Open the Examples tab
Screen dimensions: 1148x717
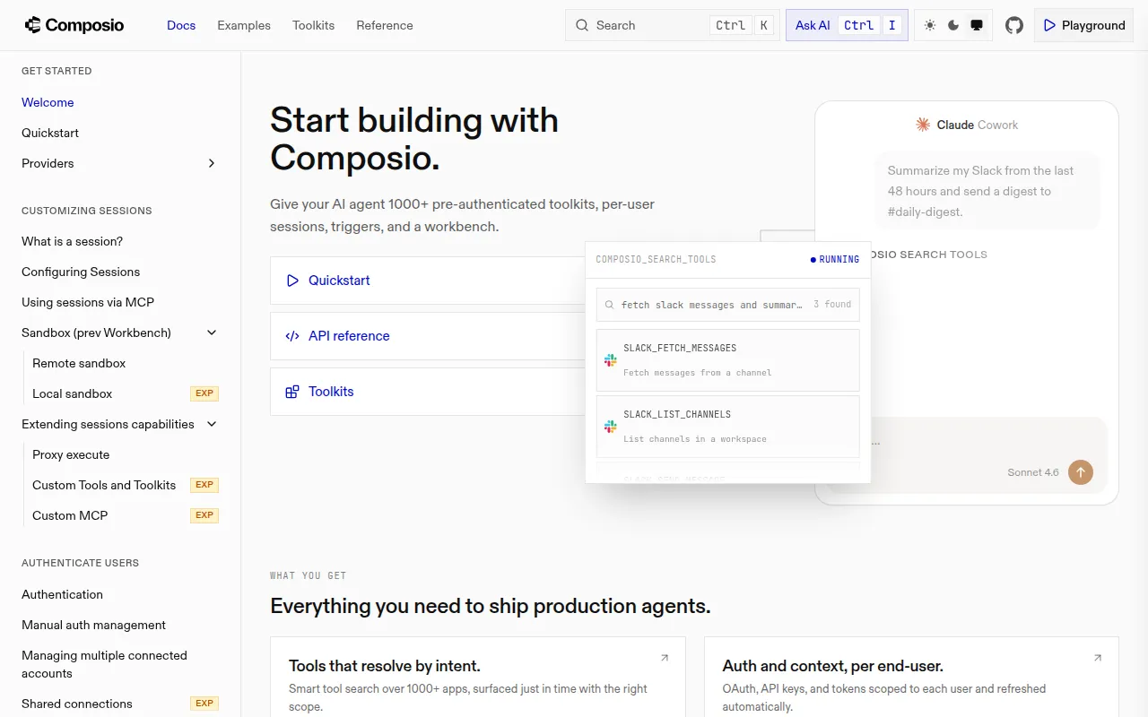click(244, 25)
